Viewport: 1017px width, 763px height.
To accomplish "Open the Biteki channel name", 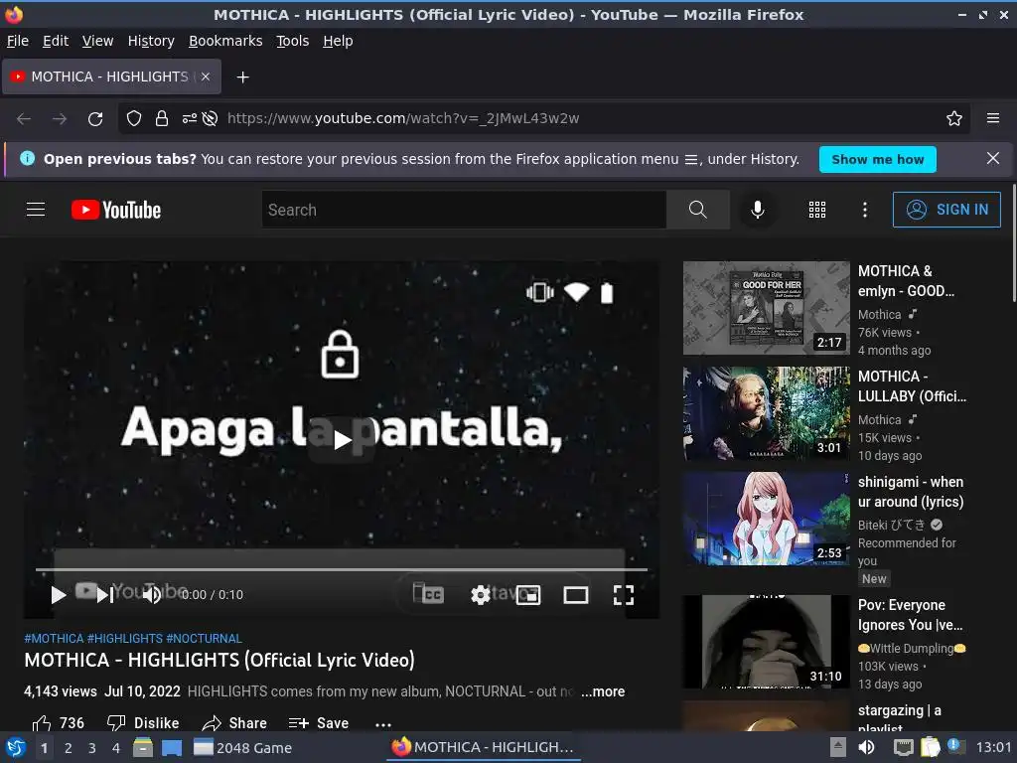I will click(891, 525).
